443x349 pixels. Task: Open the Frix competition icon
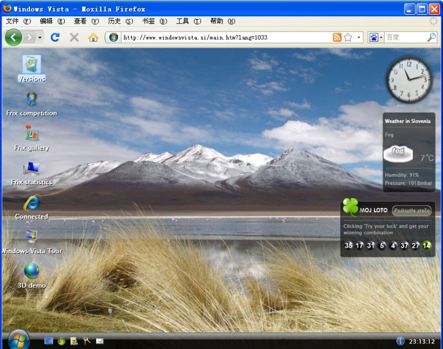31,104
